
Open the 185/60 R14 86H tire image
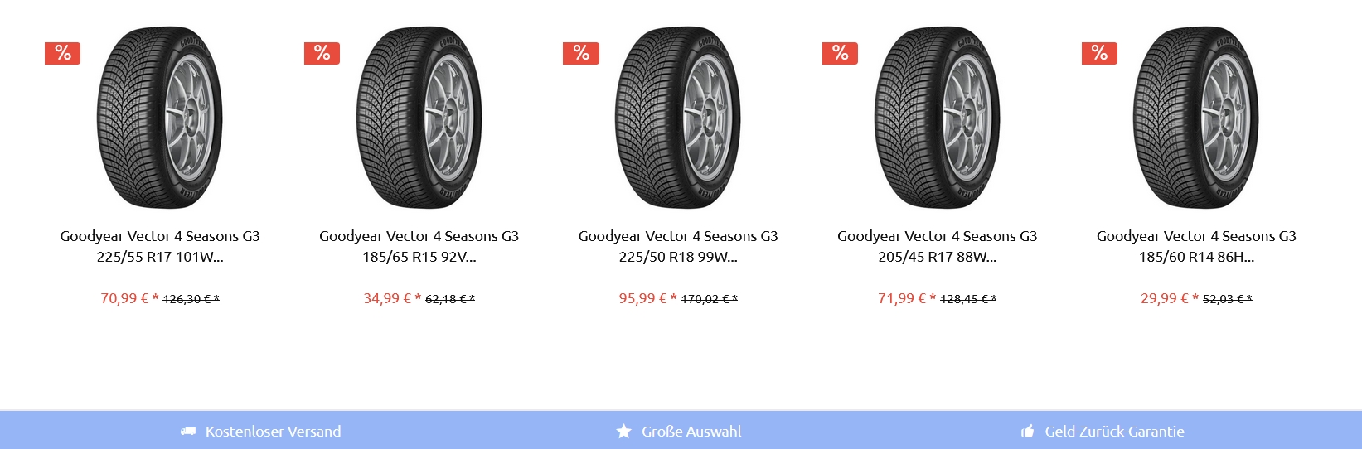click(1196, 118)
